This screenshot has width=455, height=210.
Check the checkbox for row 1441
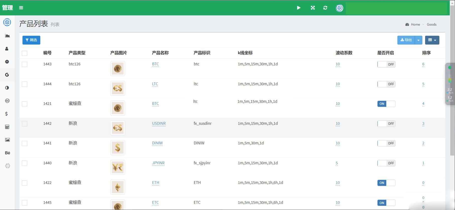tap(25, 143)
